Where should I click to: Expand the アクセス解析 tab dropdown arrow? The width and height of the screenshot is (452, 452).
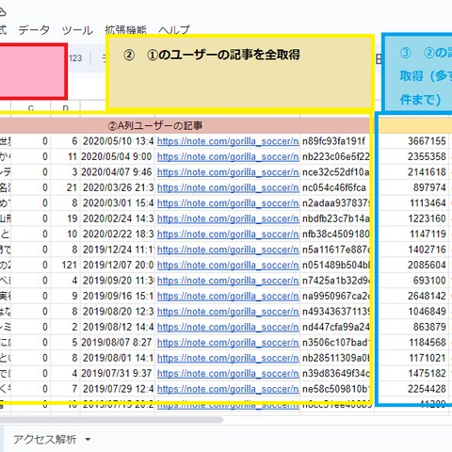point(88,439)
